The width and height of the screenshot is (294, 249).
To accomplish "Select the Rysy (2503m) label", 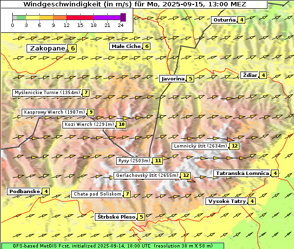I will [134, 161].
